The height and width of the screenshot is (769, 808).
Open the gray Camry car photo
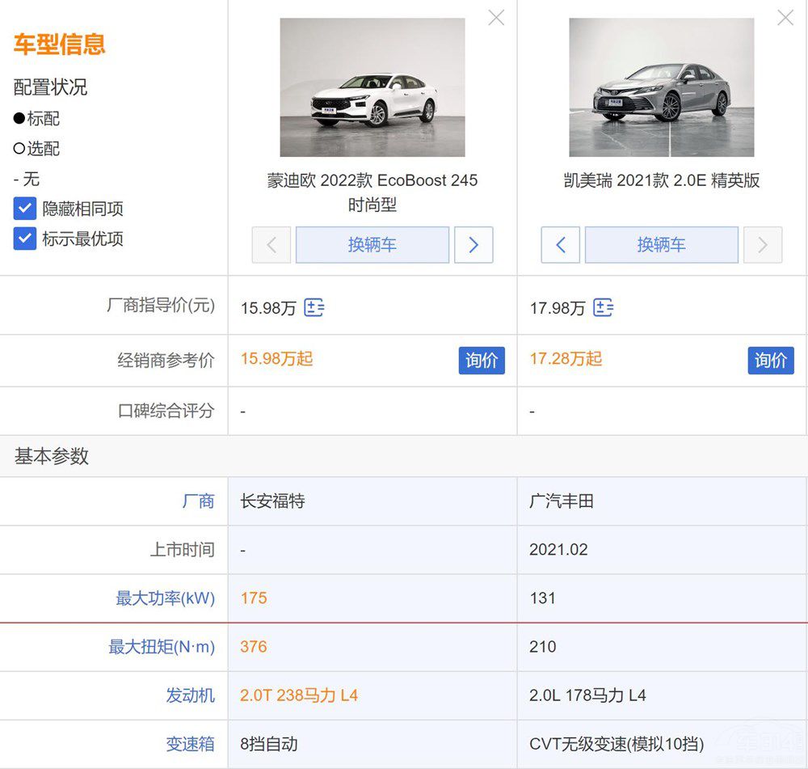click(661, 87)
